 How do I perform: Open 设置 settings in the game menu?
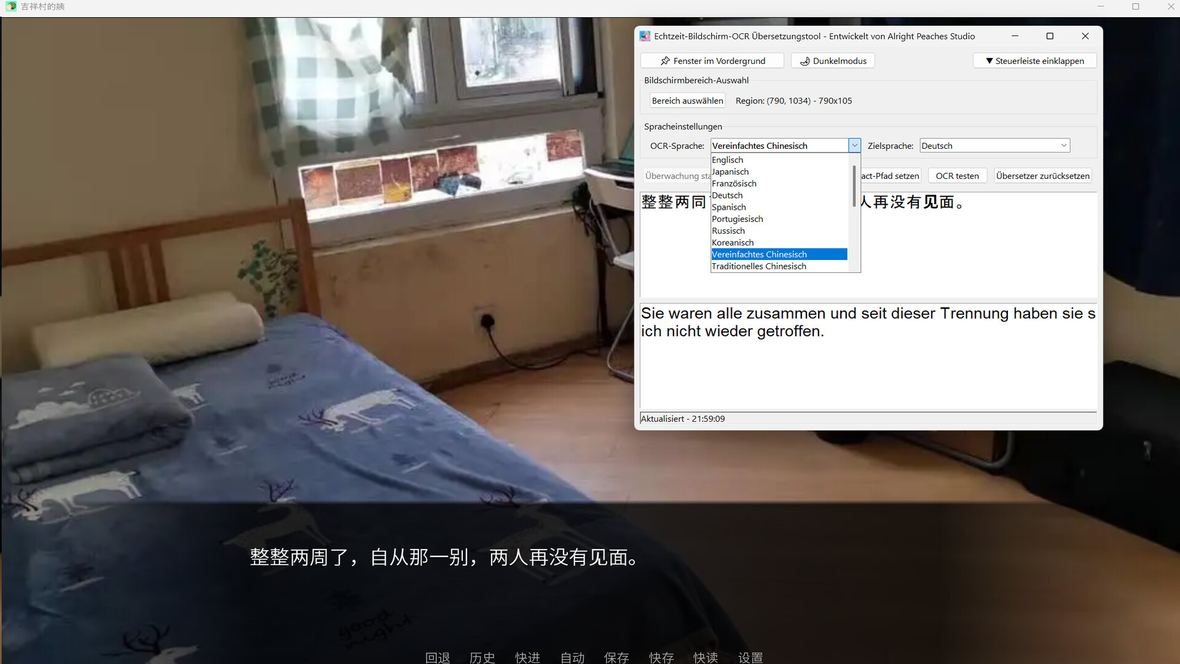tap(750, 657)
